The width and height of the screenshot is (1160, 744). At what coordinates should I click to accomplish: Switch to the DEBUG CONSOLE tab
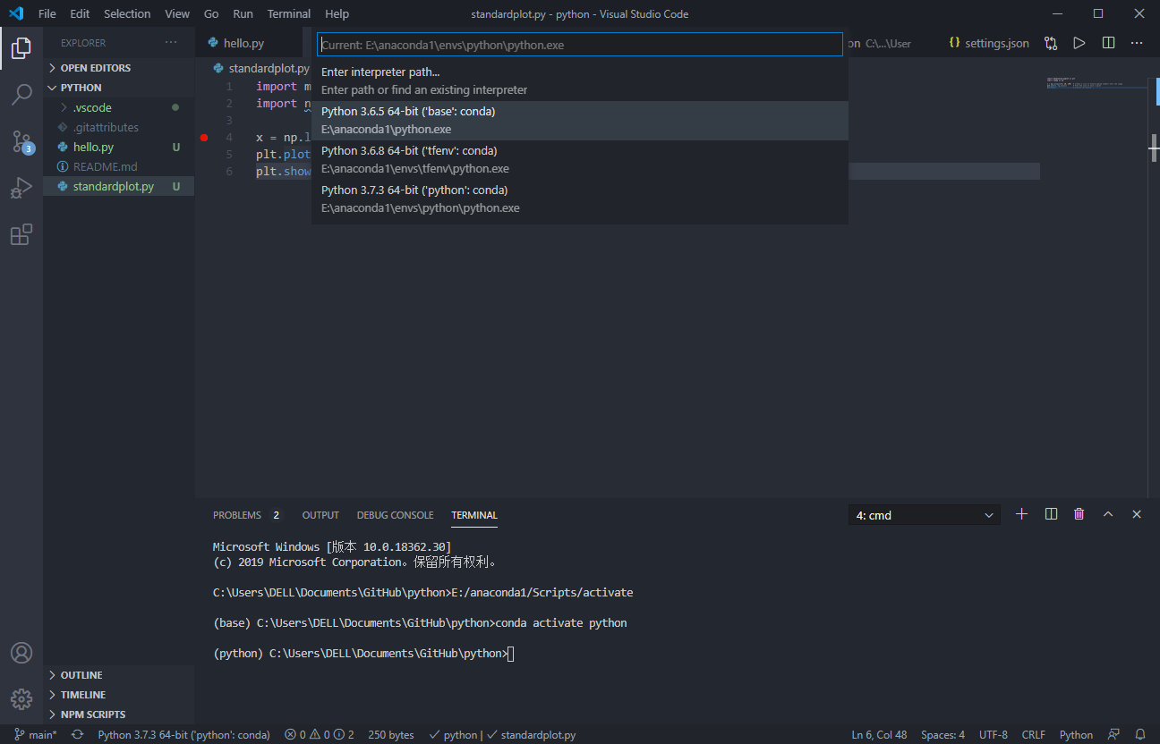point(395,514)
